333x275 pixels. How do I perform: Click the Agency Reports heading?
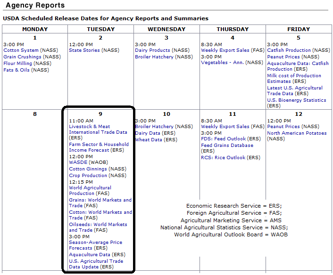[35, 5]
